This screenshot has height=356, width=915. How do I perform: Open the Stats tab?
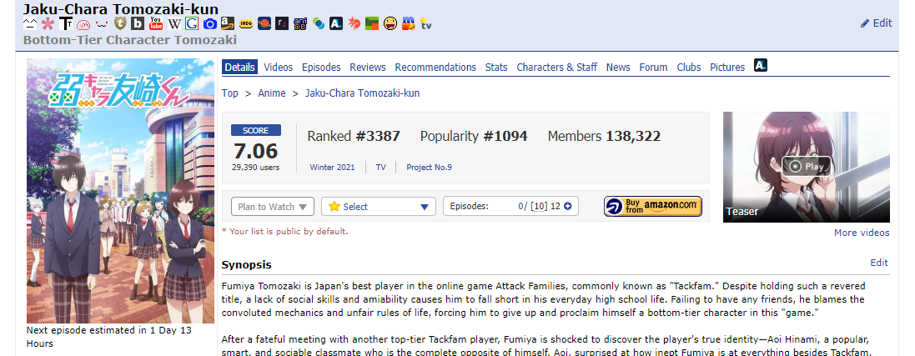coord(496,67)
